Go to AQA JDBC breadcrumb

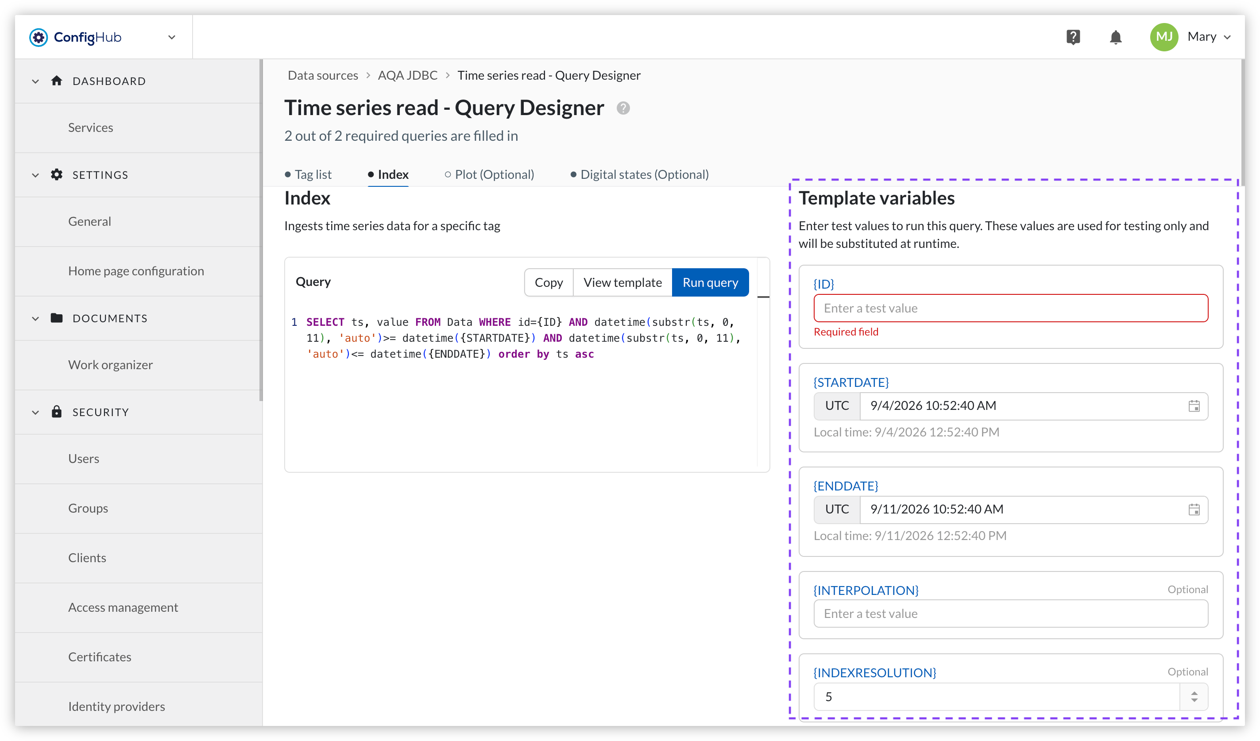pyautogui.click(x=407, y=75)
